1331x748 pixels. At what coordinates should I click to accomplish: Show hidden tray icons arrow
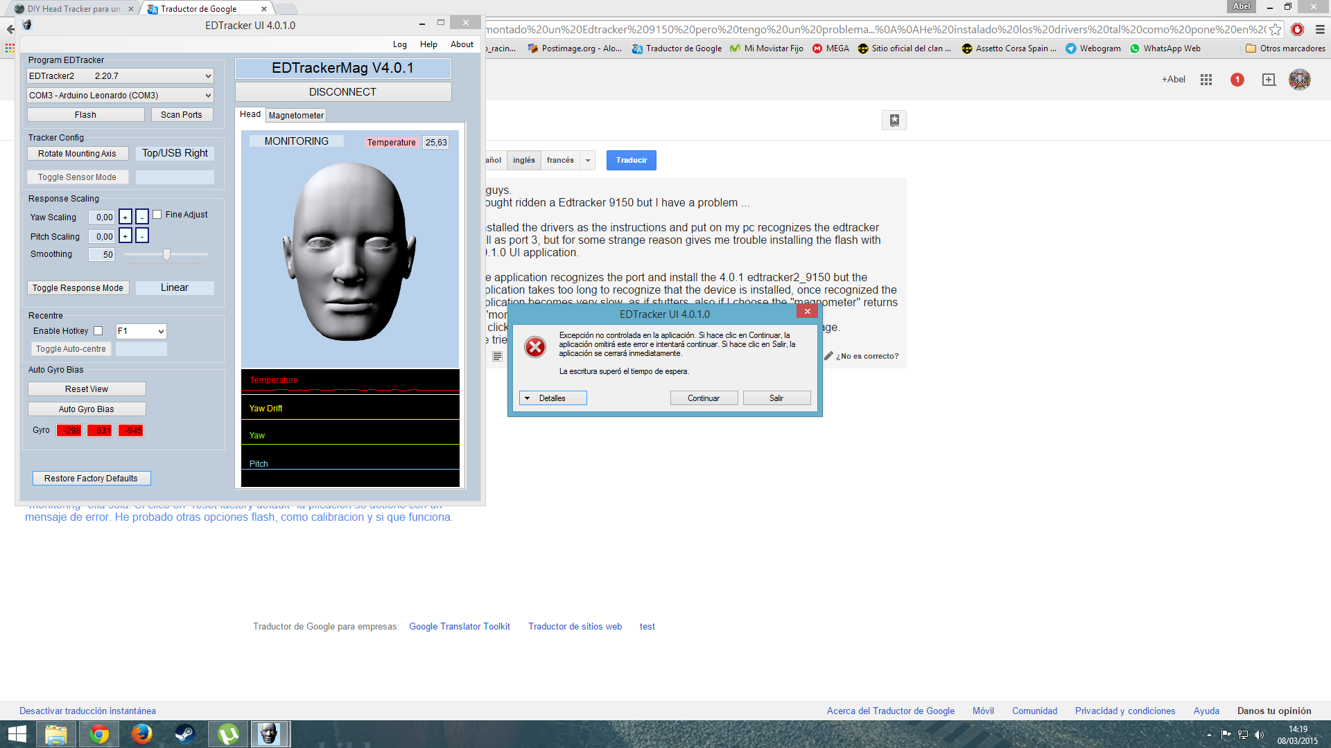coord(1209,735)
